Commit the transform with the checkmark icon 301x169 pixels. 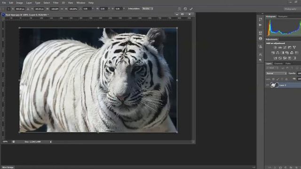coord(191,9)
